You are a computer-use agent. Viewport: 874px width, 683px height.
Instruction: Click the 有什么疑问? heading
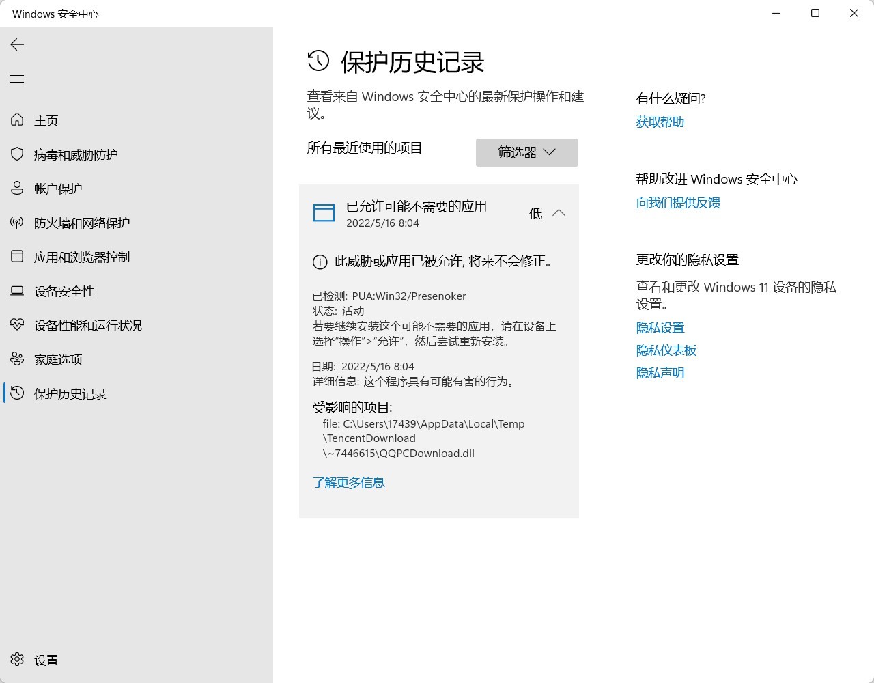[x=671, y=98]
